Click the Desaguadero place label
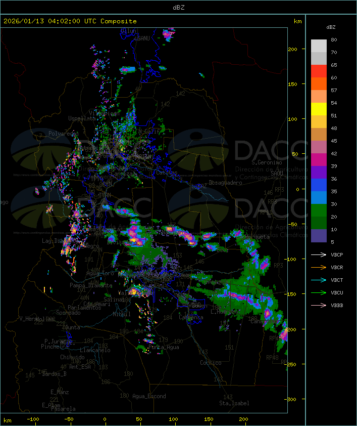 [225, 183]
